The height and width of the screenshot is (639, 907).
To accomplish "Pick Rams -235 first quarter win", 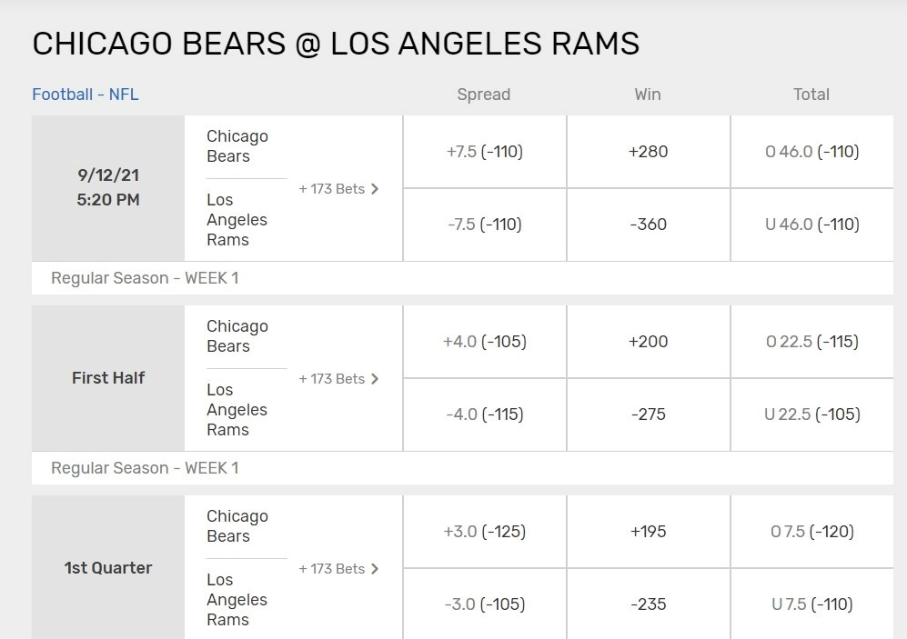I will [x=649, y=604].
